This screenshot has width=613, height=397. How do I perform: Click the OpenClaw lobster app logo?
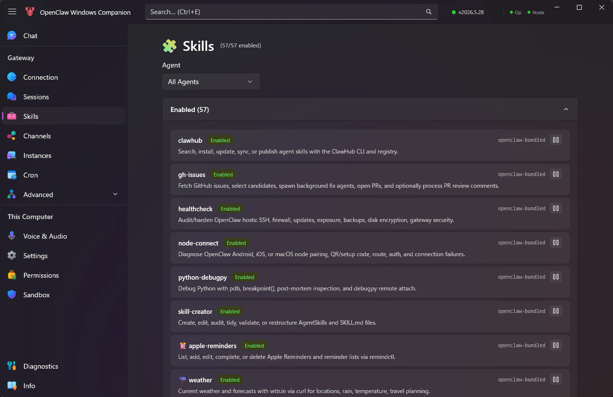pos(30,12)
